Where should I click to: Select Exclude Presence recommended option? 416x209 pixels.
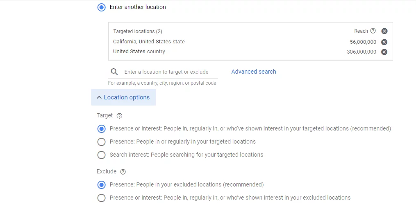pyautogui.click(x=101, y=184)
